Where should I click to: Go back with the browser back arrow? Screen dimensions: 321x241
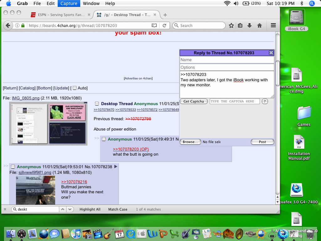pyautogui.click(x=8, y=25)
